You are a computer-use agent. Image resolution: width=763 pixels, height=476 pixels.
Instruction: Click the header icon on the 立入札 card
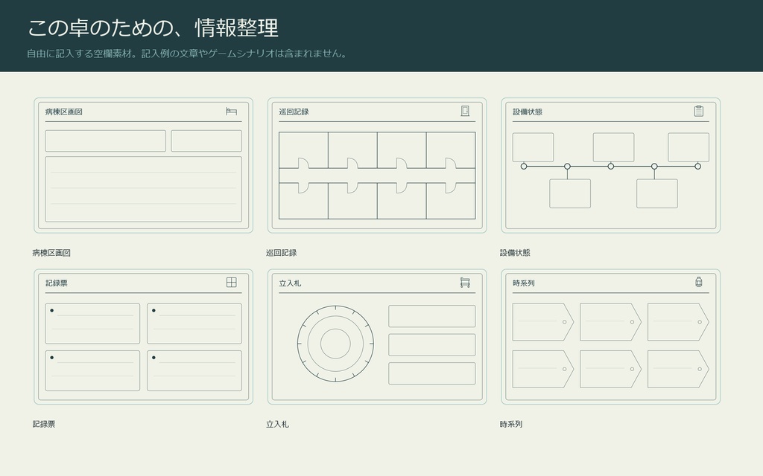coord(465,282)
